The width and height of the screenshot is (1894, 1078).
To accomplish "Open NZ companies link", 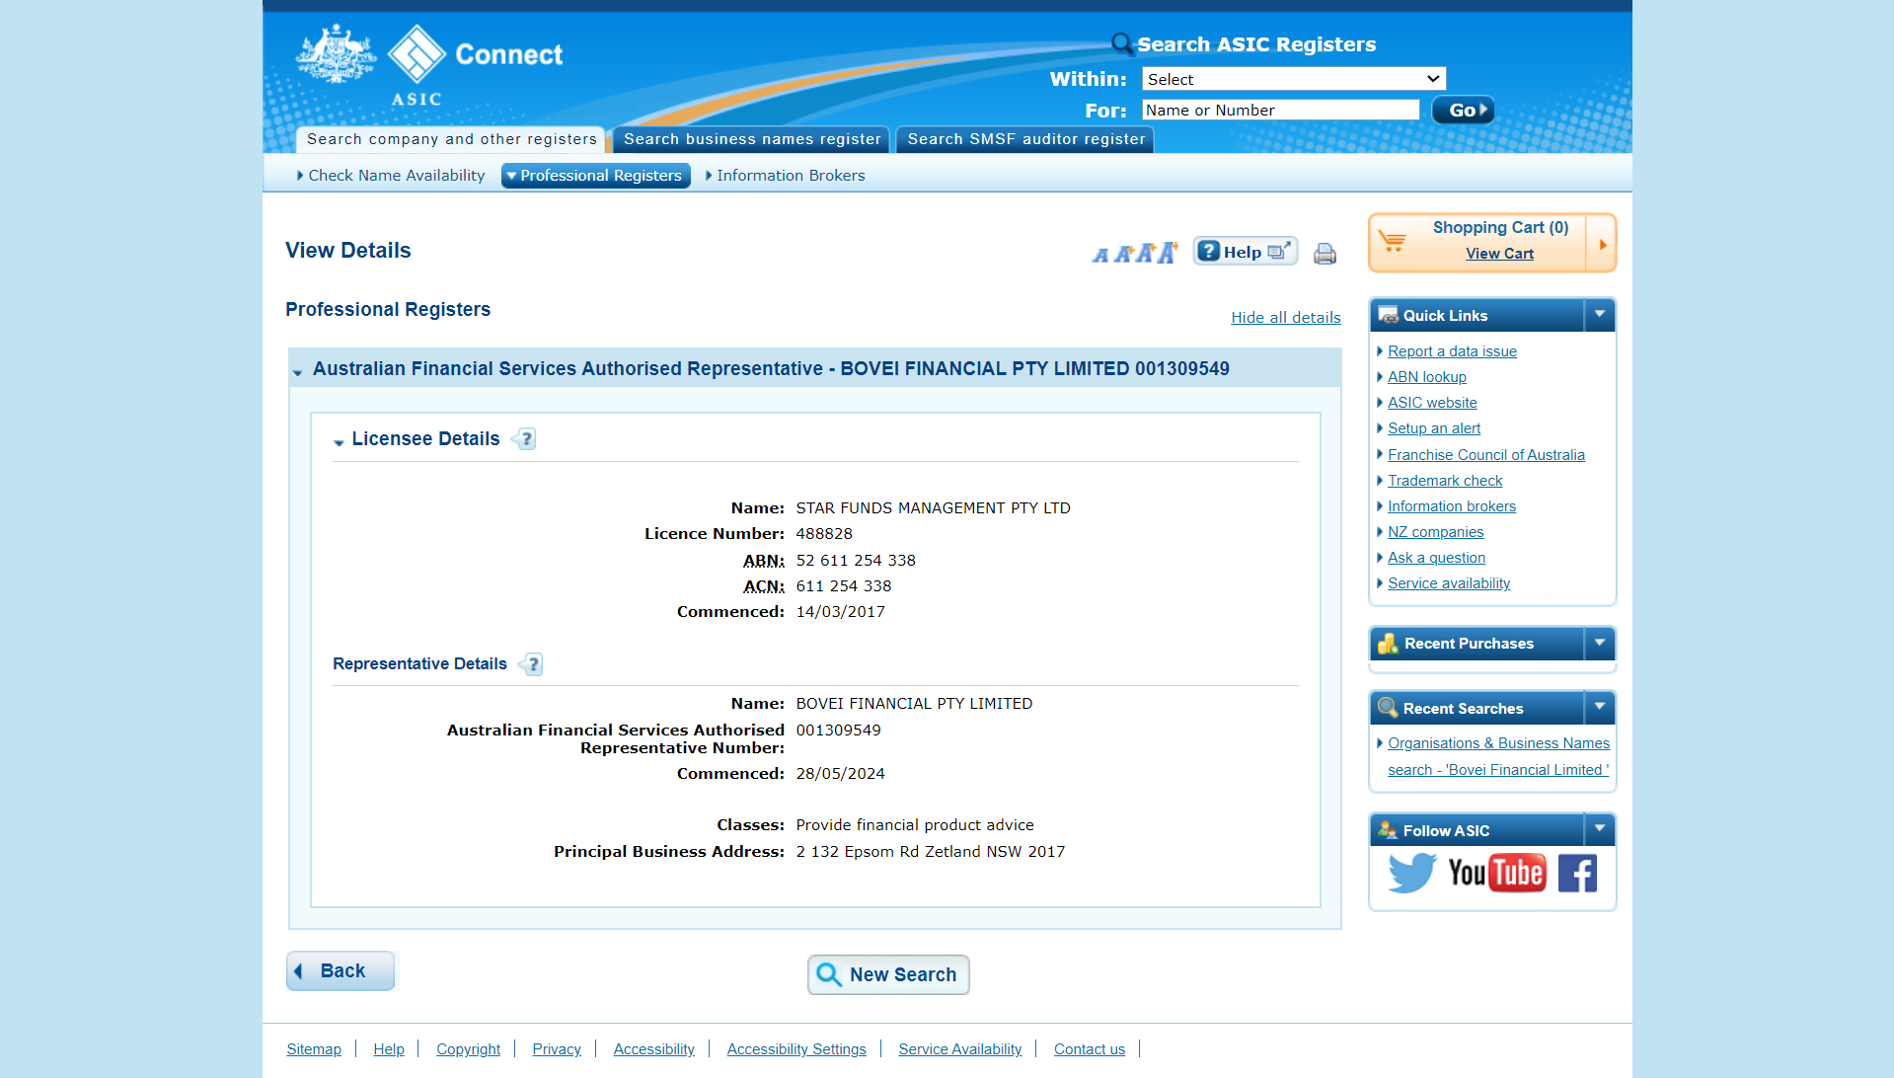I will (x=1436, y=532).
